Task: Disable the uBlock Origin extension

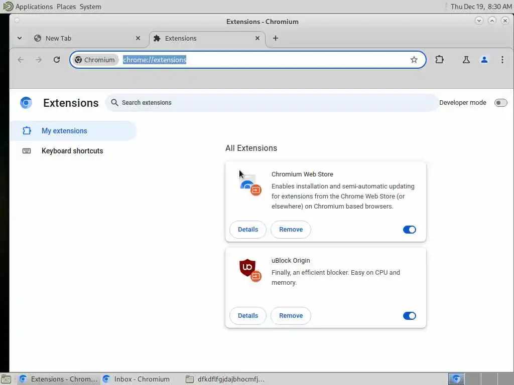Action: coord(410,316)
